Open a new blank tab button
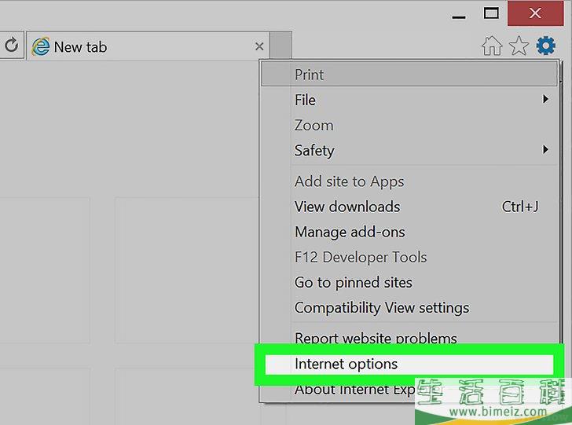The height and width of the screenshot is (425, 572). (281, 46)
